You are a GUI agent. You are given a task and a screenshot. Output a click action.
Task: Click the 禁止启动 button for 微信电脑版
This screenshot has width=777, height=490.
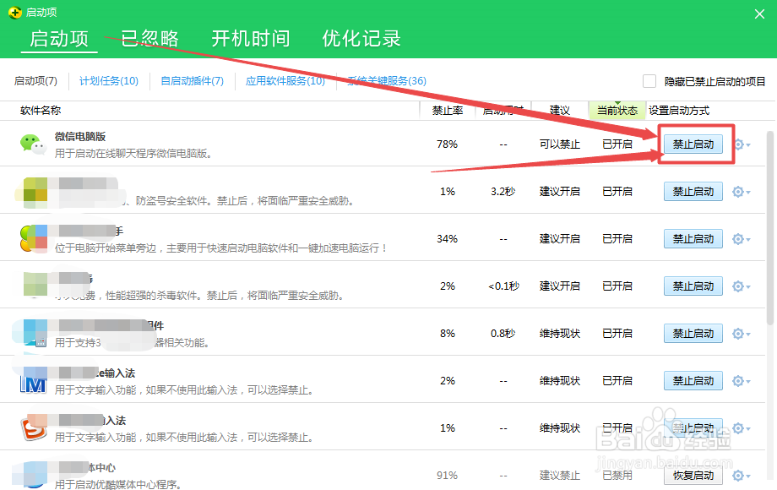click(x=693, y=144)
